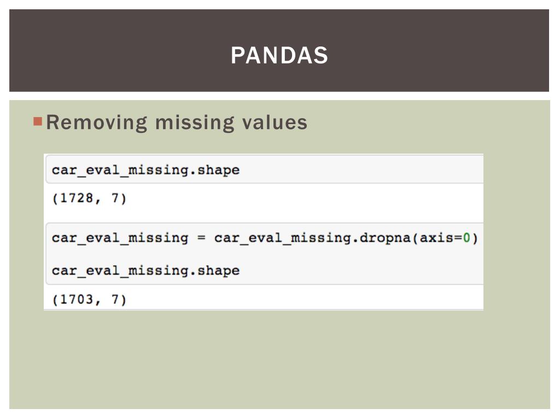
Task: Click the green 0 in axis=0
Action: 466,237
